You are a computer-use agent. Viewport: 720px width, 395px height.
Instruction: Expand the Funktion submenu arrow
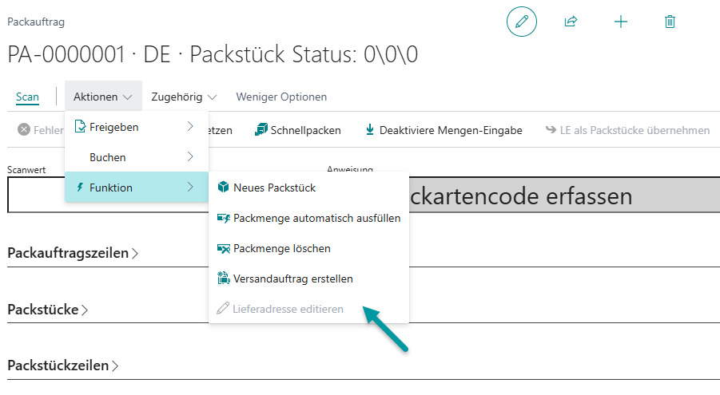(x=190, y=188)
